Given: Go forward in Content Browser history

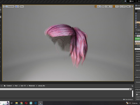Looking at the screenshot, I should click(x=1, y=86).
